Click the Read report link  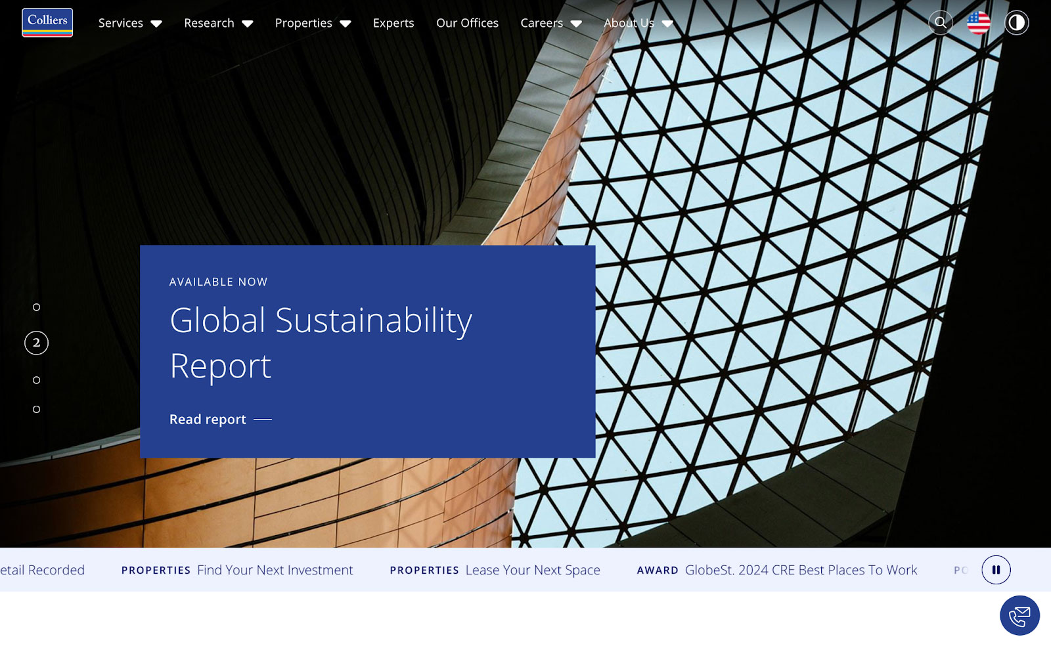click(221, 420)
